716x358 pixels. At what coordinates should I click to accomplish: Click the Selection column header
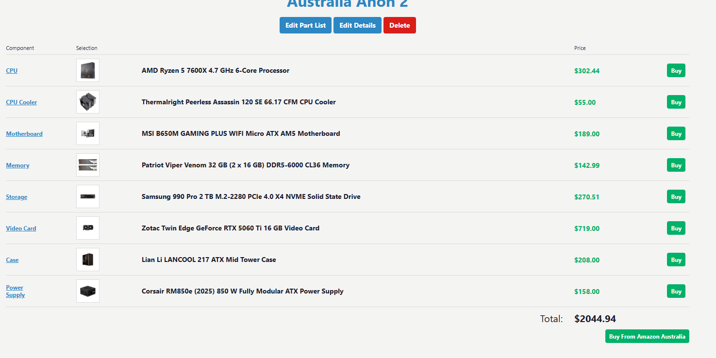(87, 48)
